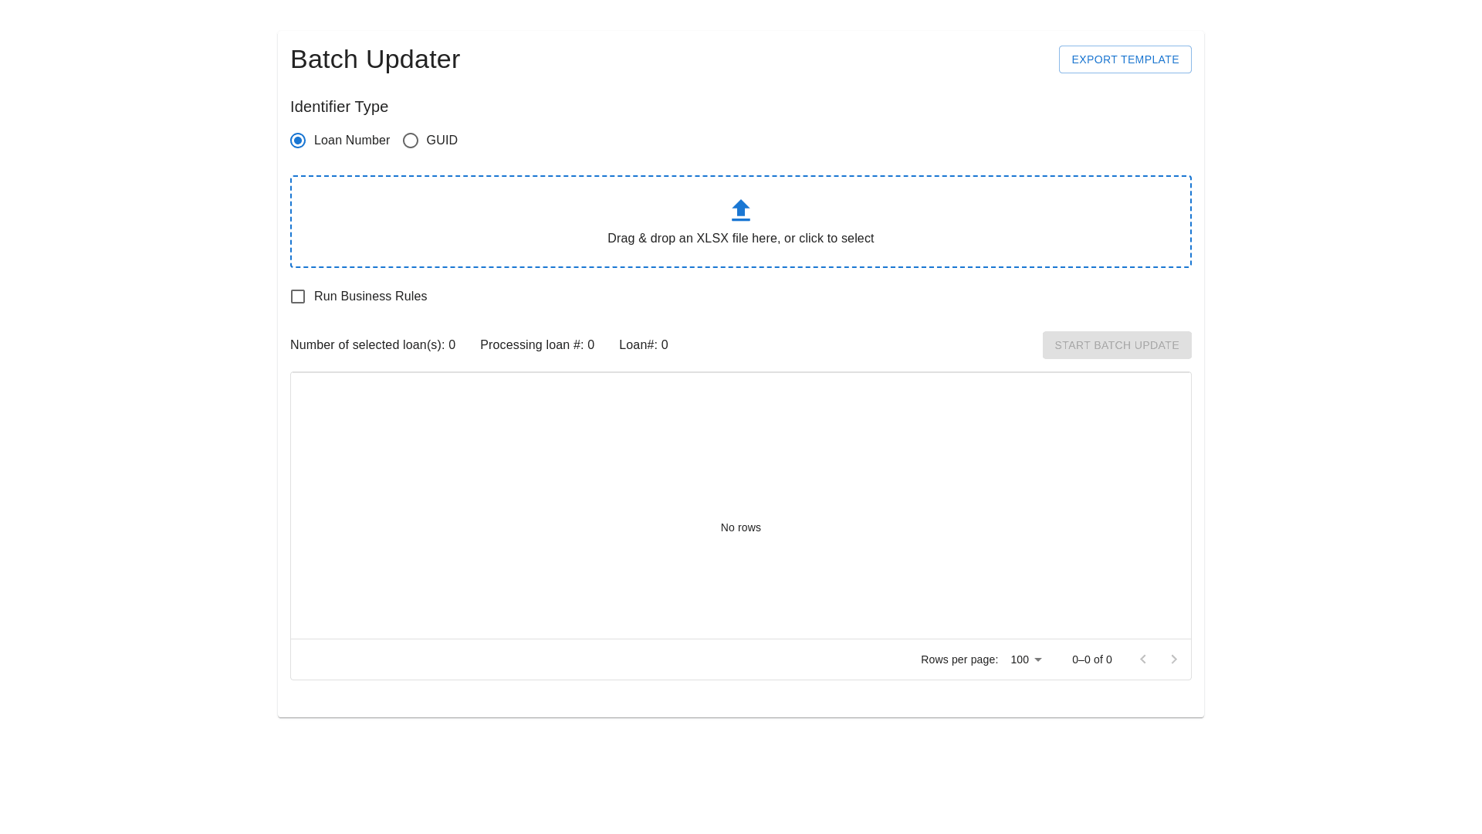Image resolution: width=1482 pixels, height=834 pixels.
Task: Enable the Run Business Rules checkbox
Action: pos(298,297)
